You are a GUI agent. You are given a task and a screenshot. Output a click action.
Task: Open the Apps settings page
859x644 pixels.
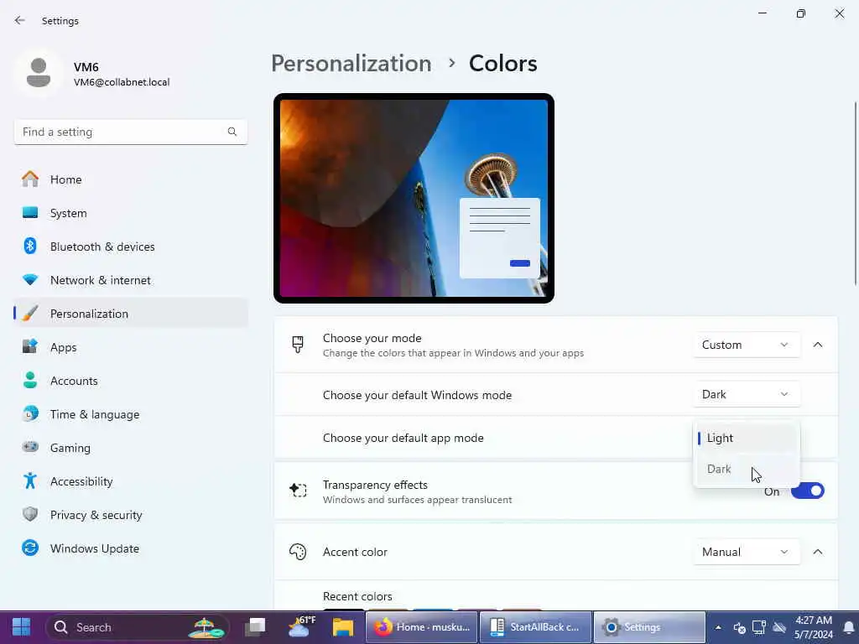(131, 347)
